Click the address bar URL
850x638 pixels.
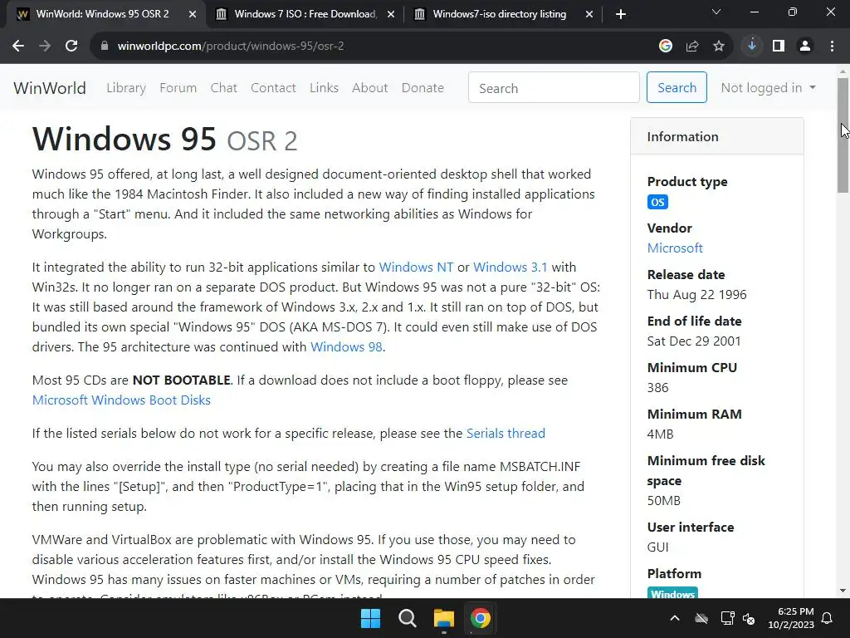pyautogui.click(x=231, y=47)
